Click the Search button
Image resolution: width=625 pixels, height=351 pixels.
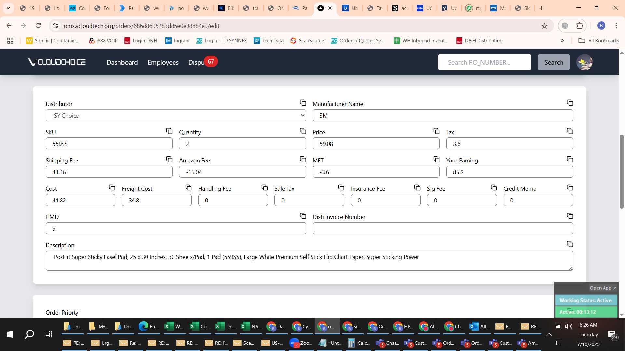click(554, 62)
